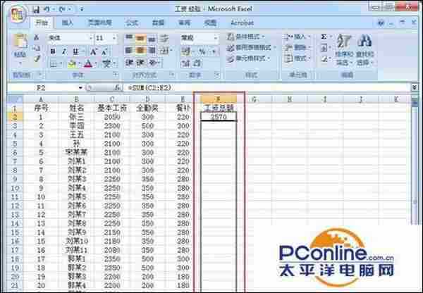Apply Accounting number format
The width and height of the screenshot is (423, 293).
pyautogui.click(x=186, y=51)
